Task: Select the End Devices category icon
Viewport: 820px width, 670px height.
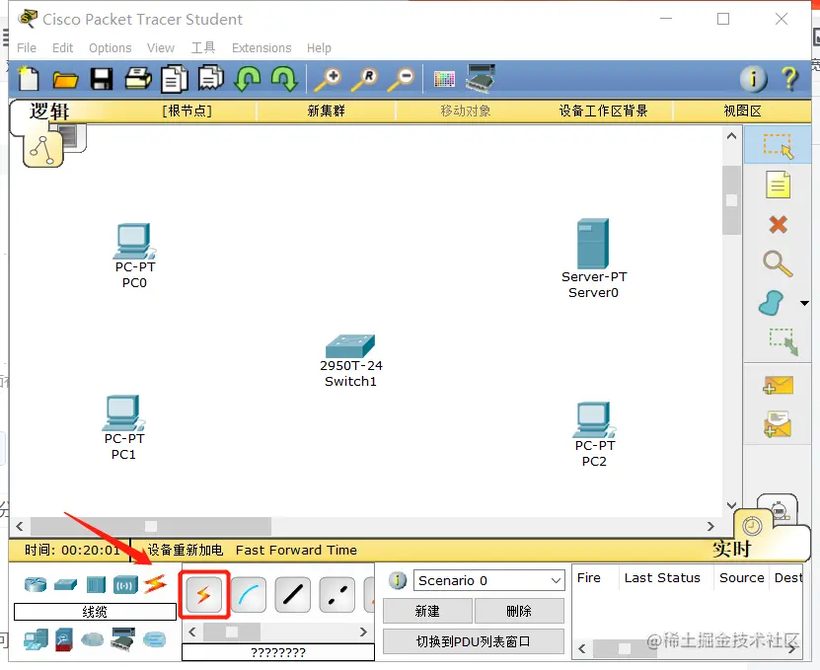Action: (x=36, y=639)
